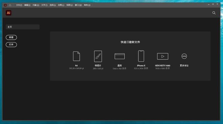Click the large Ai logo in header
Screen dimensions: 223x124
[x=8, y=13]
